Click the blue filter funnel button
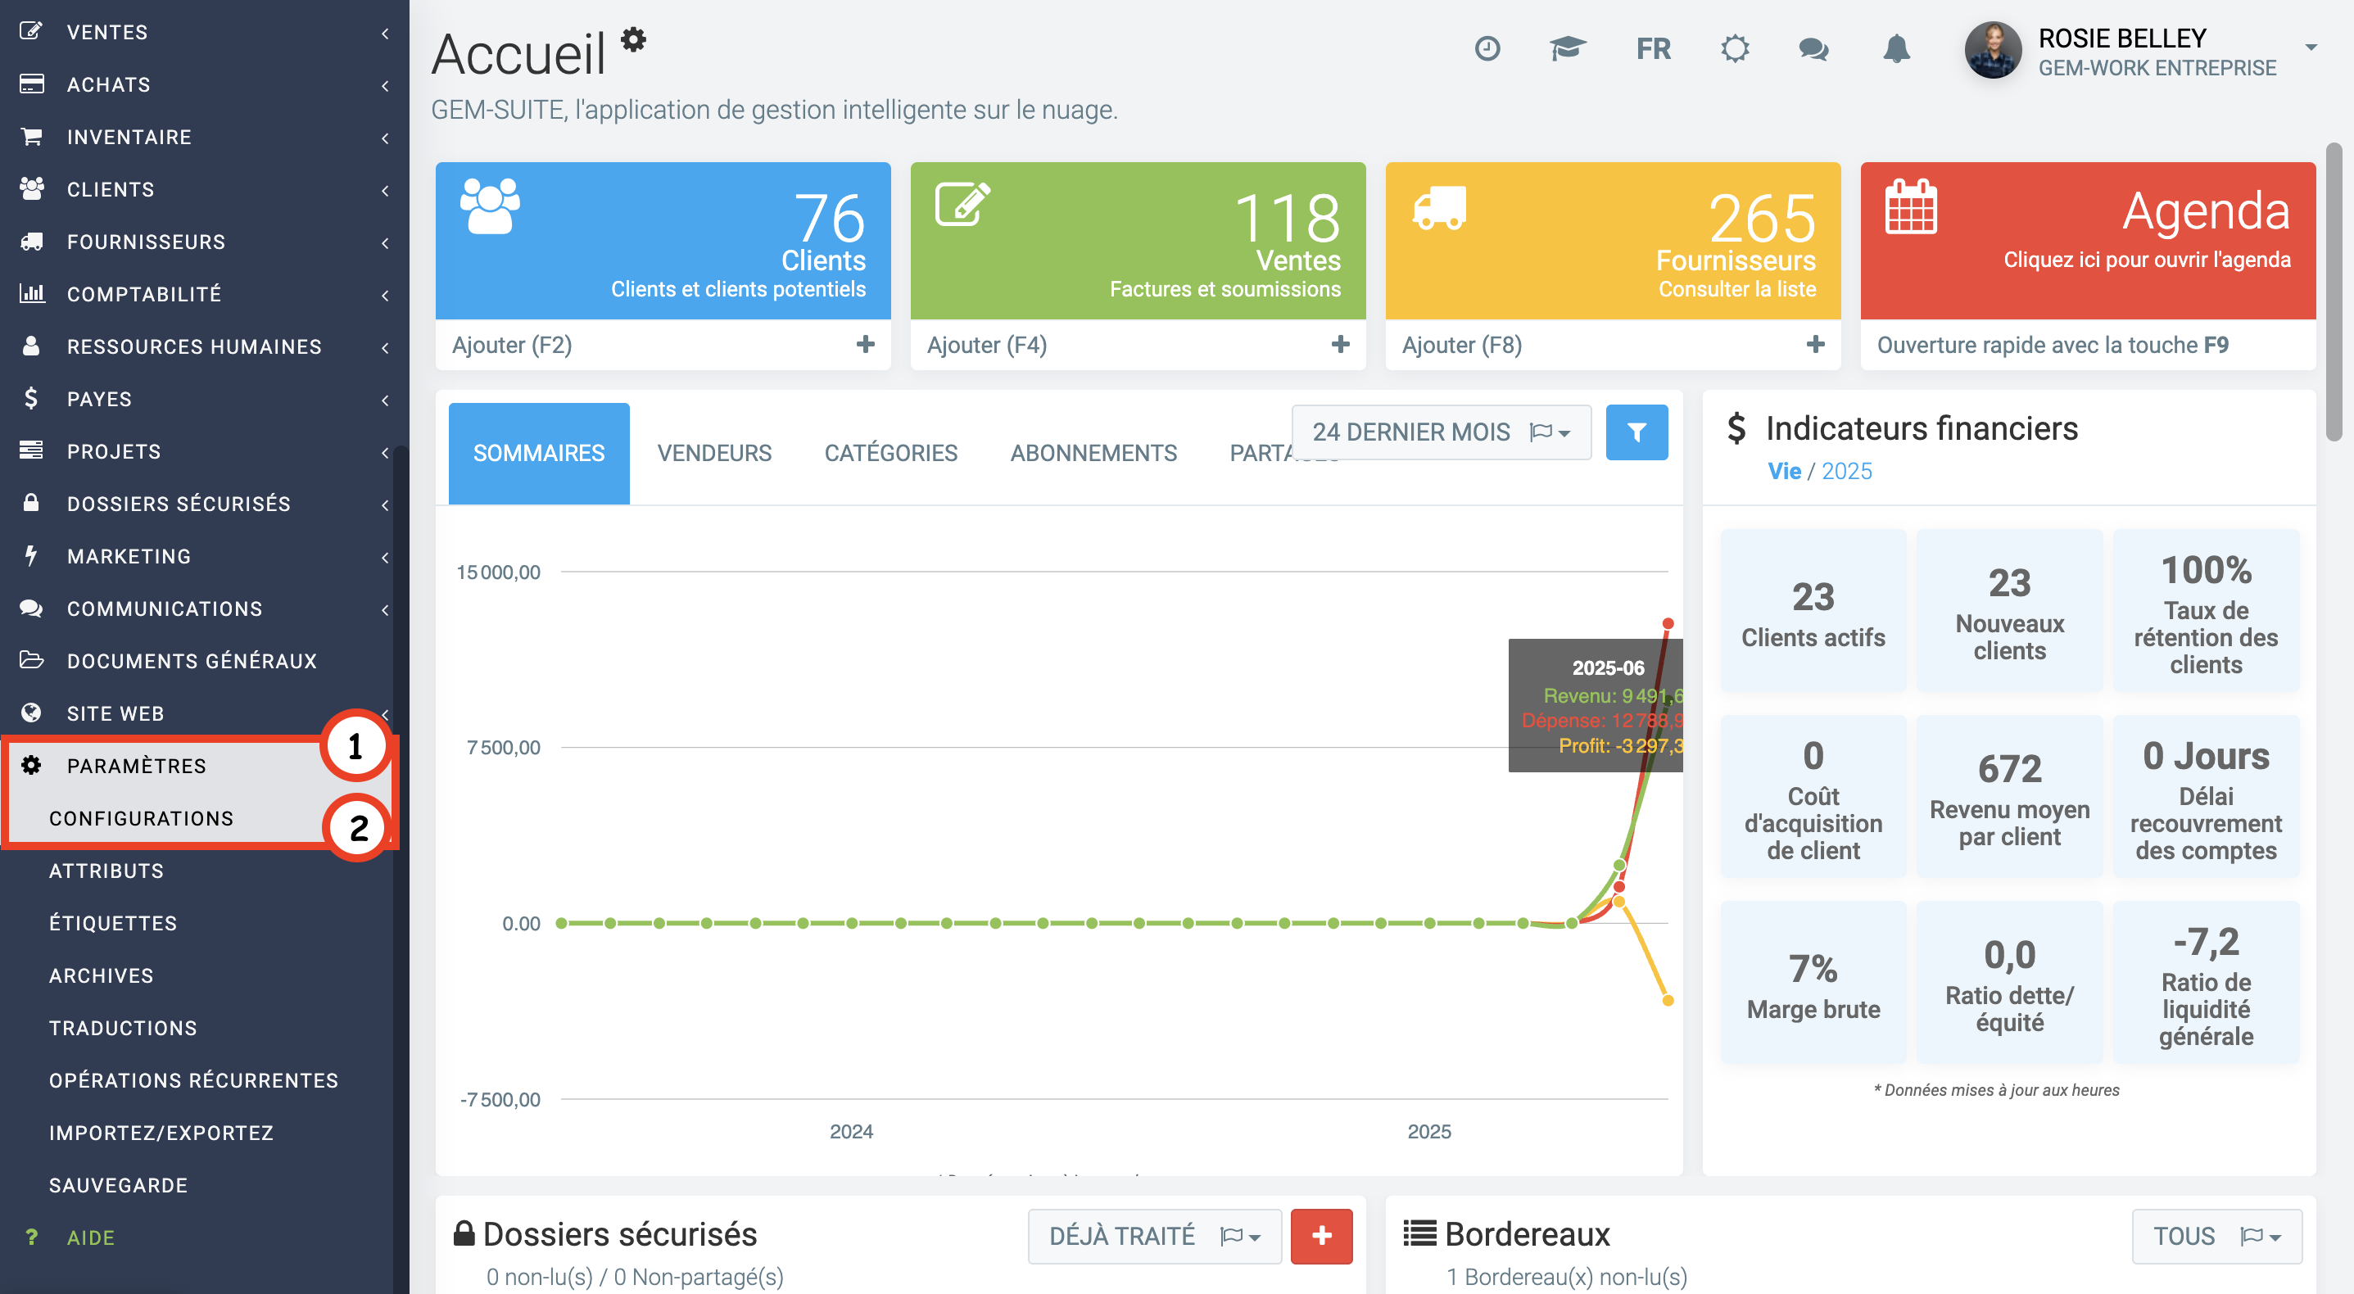The image size is (2354, 1294). coord(1636,432)
